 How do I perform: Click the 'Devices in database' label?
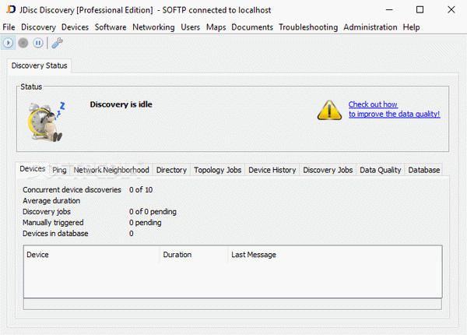click(55, 234)
